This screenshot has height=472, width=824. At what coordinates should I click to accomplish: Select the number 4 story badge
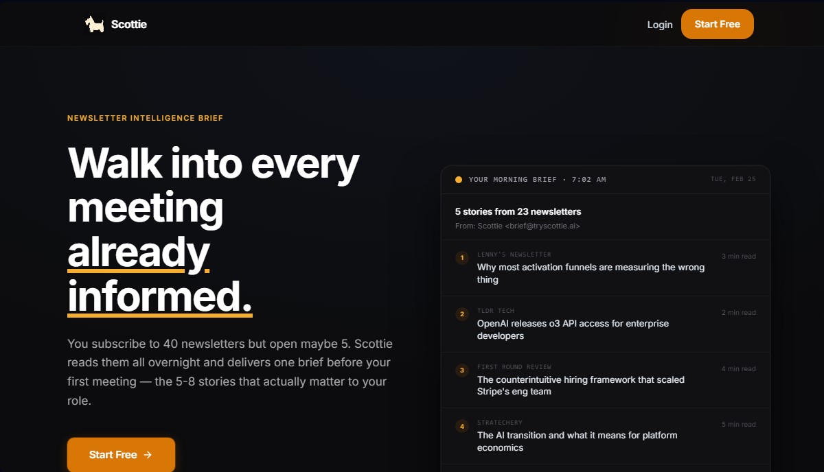tap(462, 427)
